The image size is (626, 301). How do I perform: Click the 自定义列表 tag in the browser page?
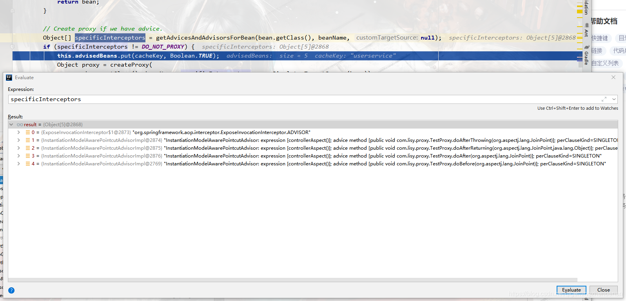click(x=605, y=63)
